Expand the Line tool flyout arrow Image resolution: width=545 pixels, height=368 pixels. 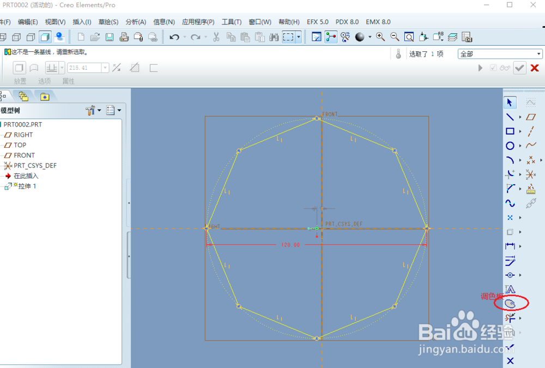520,117
